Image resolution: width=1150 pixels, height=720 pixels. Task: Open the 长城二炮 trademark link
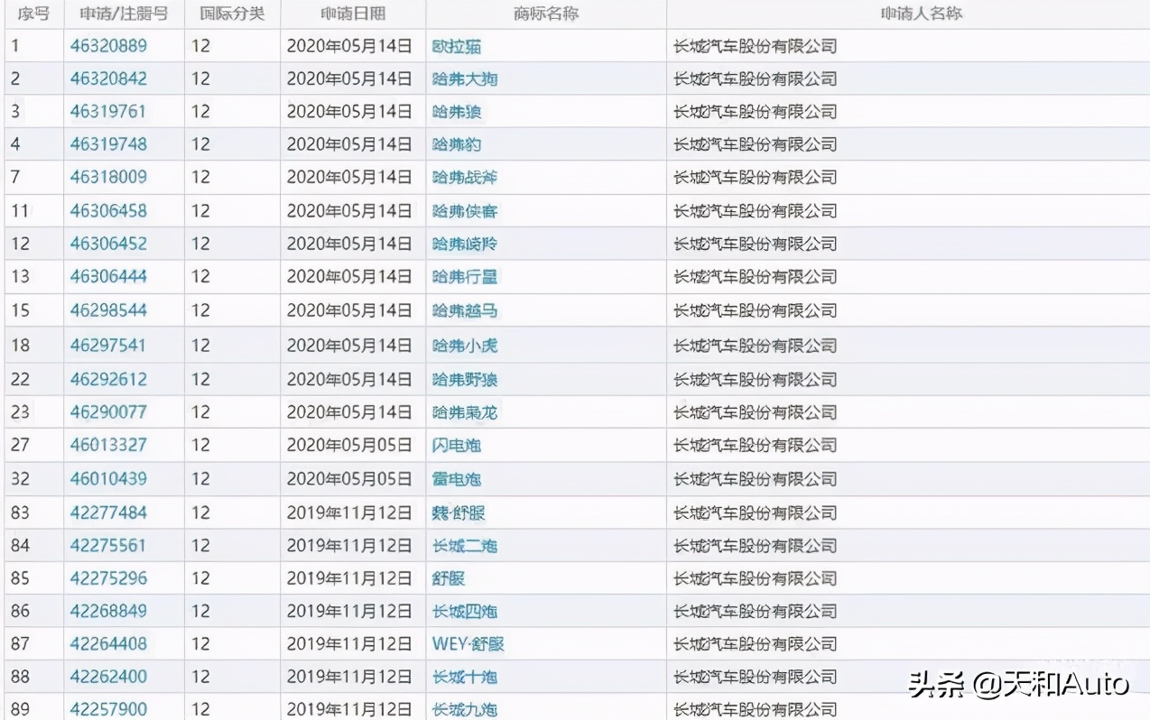[x=465, y=546]
